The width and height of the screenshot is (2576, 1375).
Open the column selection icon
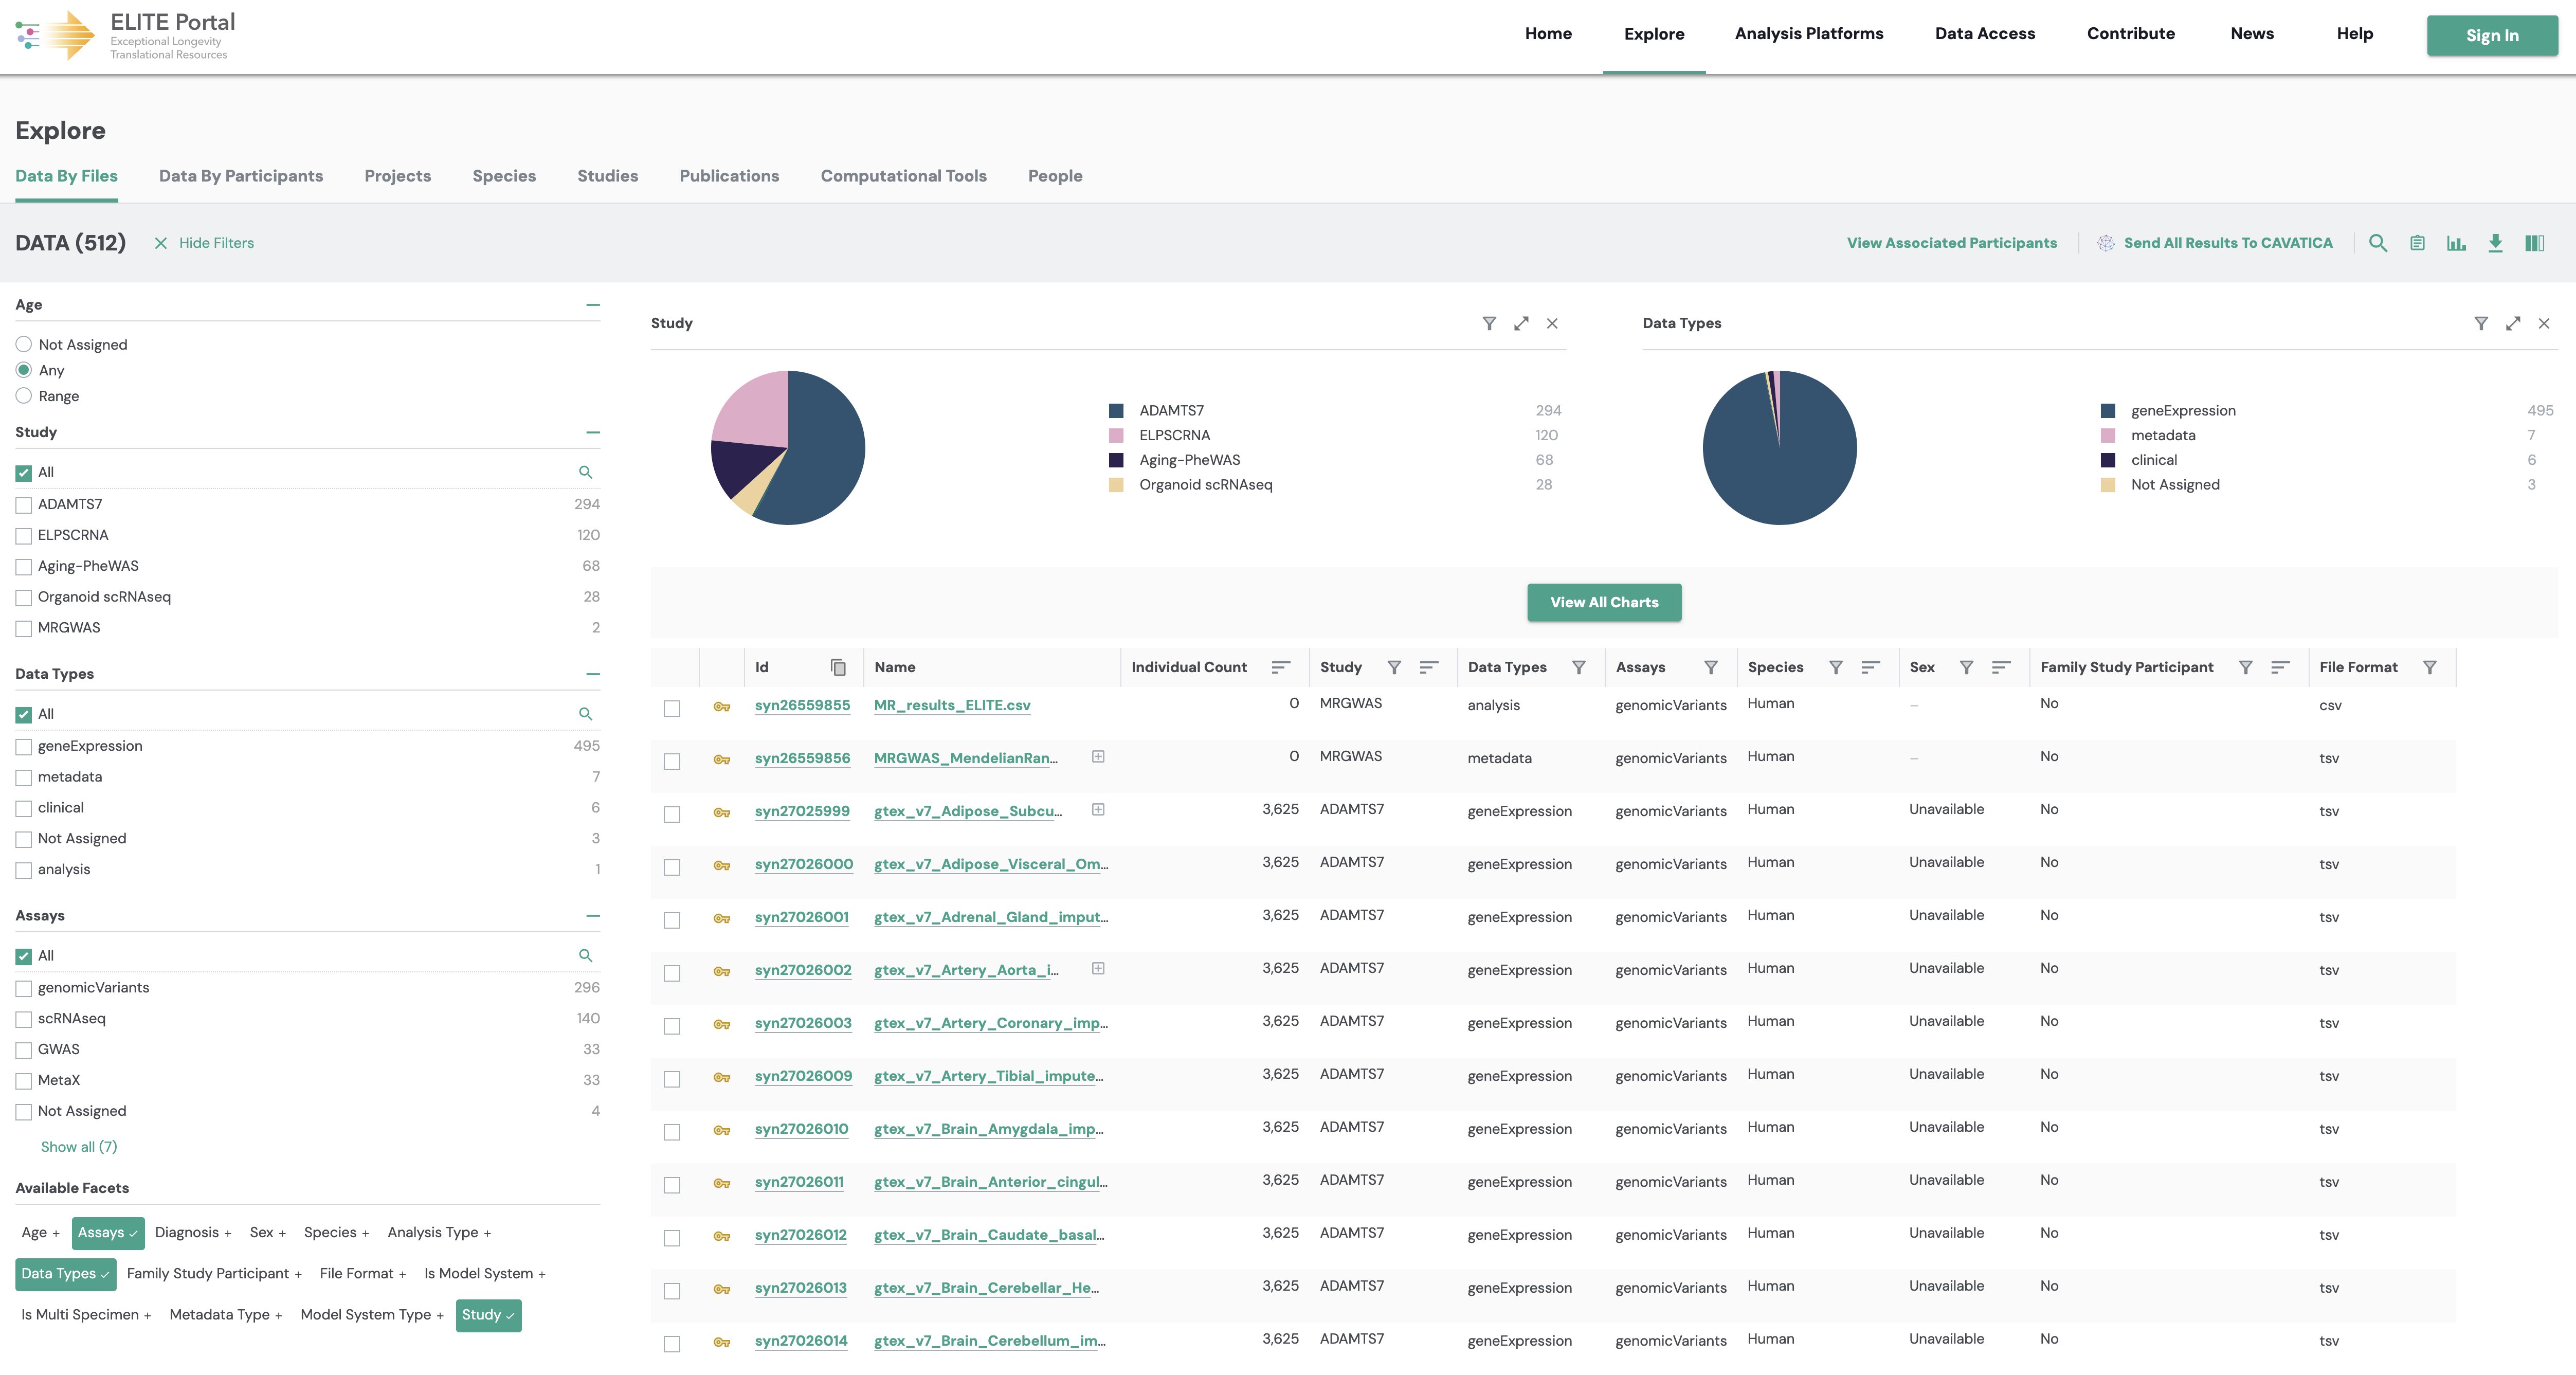click(x=2534, y=243)
